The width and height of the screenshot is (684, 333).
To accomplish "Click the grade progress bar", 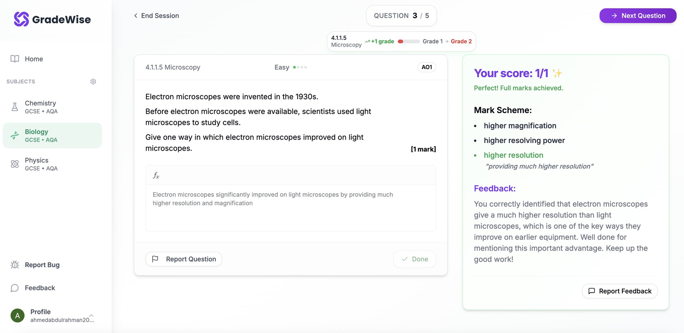I will click(x=409, y=41).
